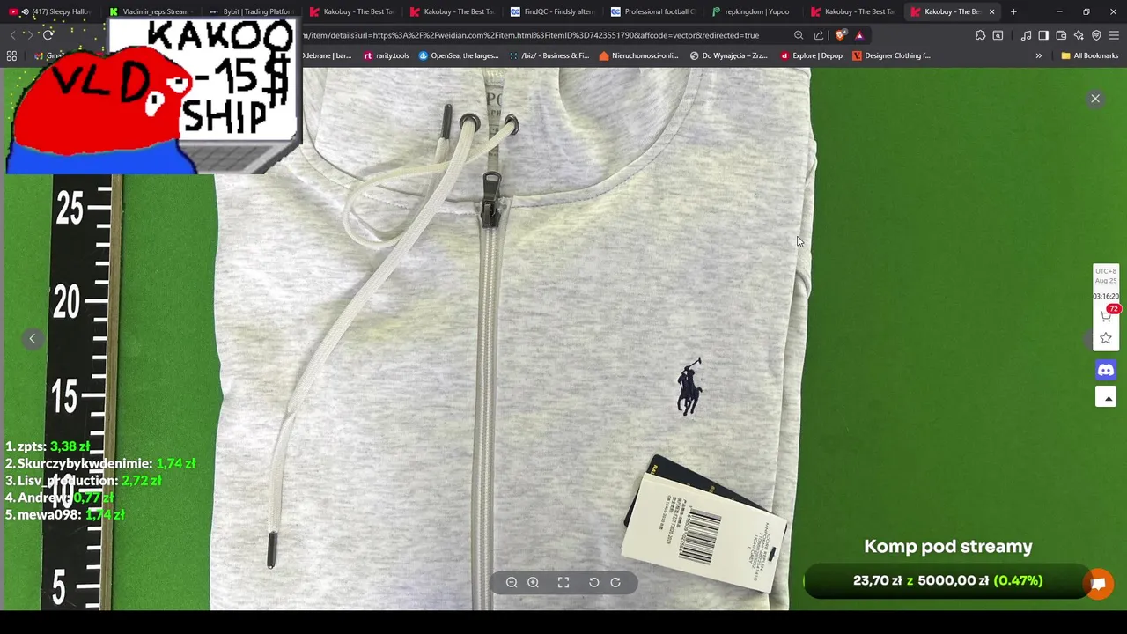Zoom out the photo in viewer toolbar
The image size is (1127, 634).
(x=512, y=582)
